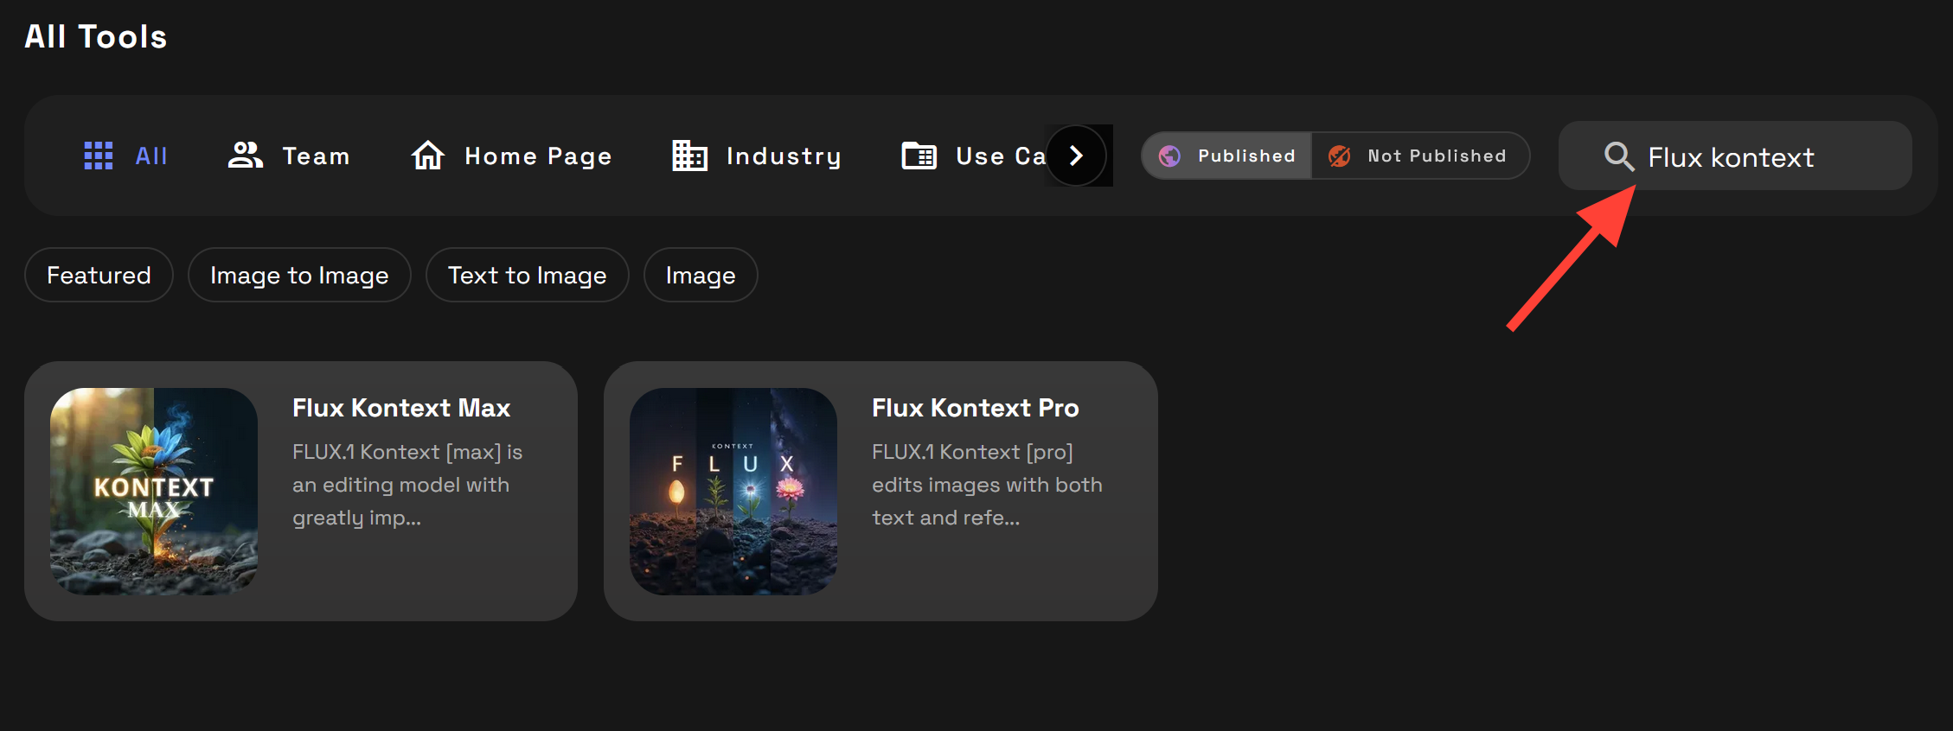Image resolution: width=1953 pixels, height=731 pixels.
Task: Select the Image filter chip
Action: click(701, 275)
